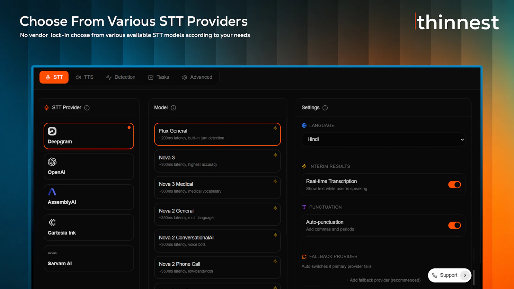
Task: Click the refresh icon beside FALLBACK PROVIDER
Action: pos(304,257)
